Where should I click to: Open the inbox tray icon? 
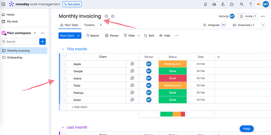[x=214, y=4]
